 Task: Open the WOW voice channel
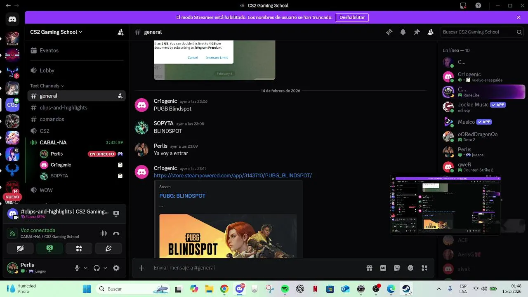coord(76,190)
